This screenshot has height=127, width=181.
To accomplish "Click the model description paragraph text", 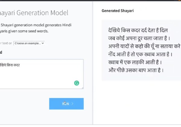I will click(36, 28).
